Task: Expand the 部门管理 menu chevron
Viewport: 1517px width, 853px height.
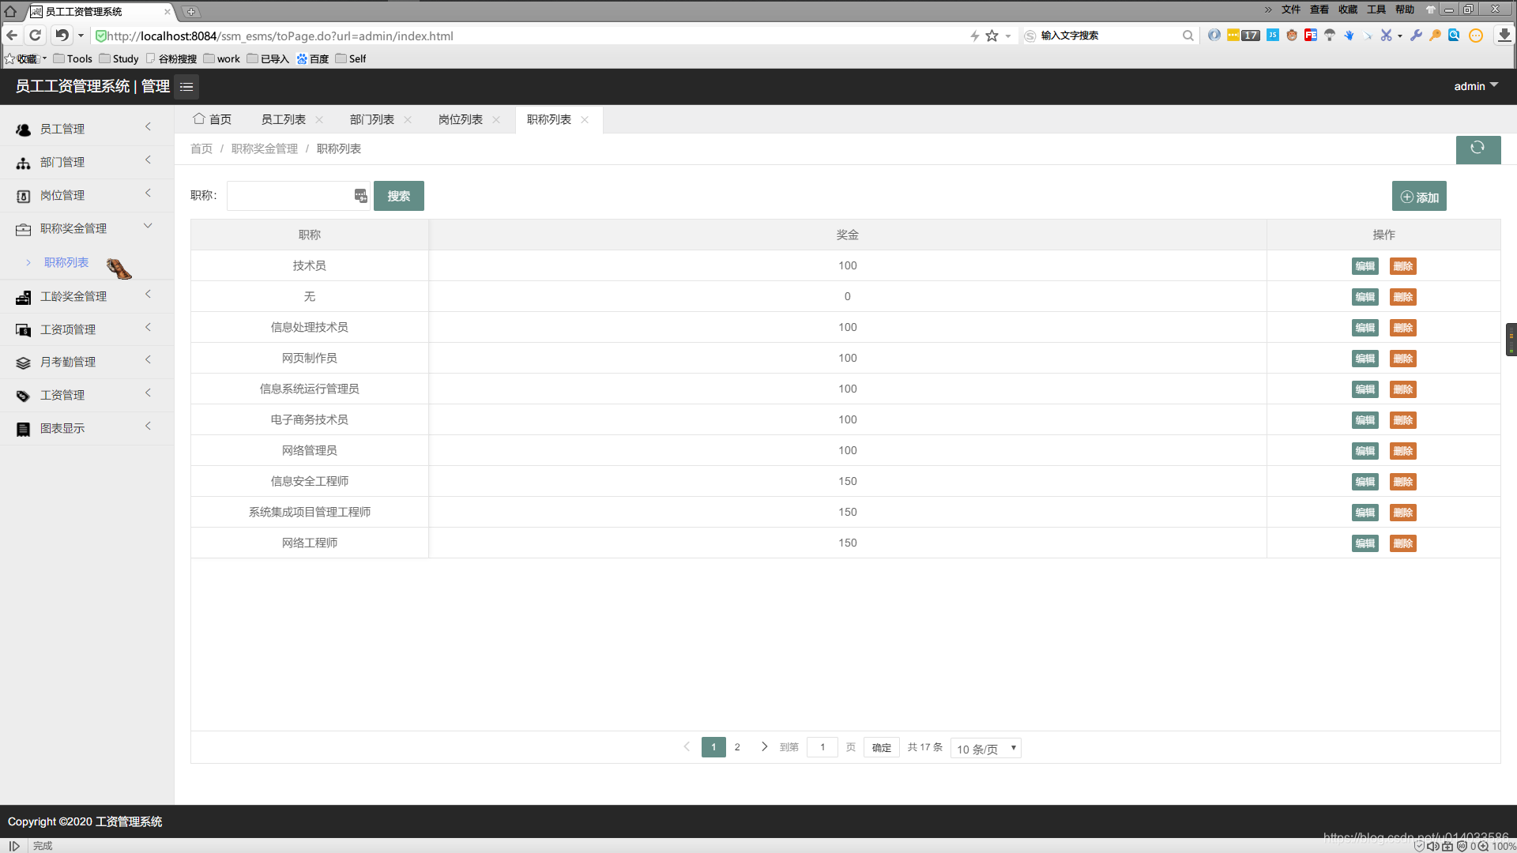Action: [148, 160]
